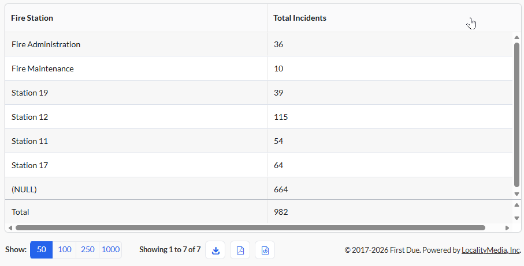
Task: Sort by Total Incidents column header
Action: tap(300, 18)
